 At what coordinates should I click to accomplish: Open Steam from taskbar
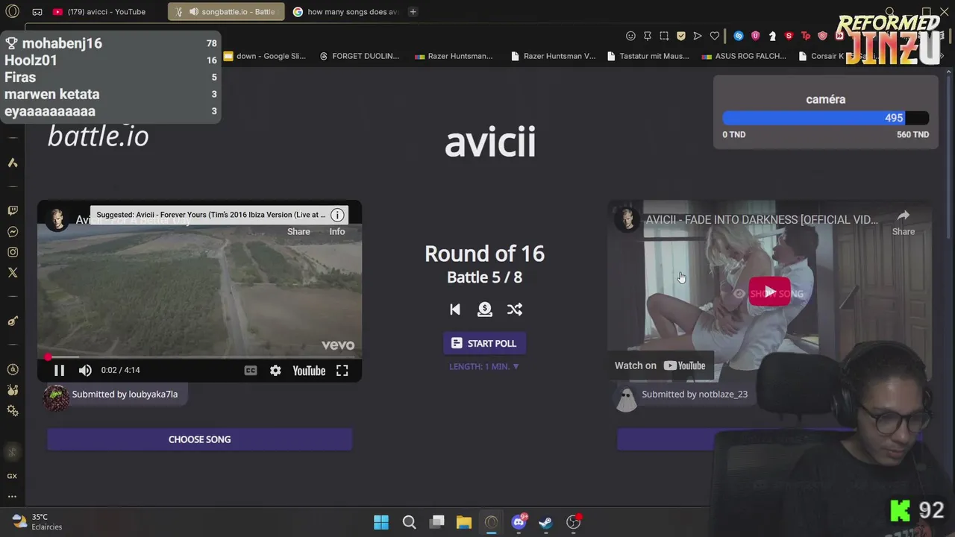tap(546, 522)
